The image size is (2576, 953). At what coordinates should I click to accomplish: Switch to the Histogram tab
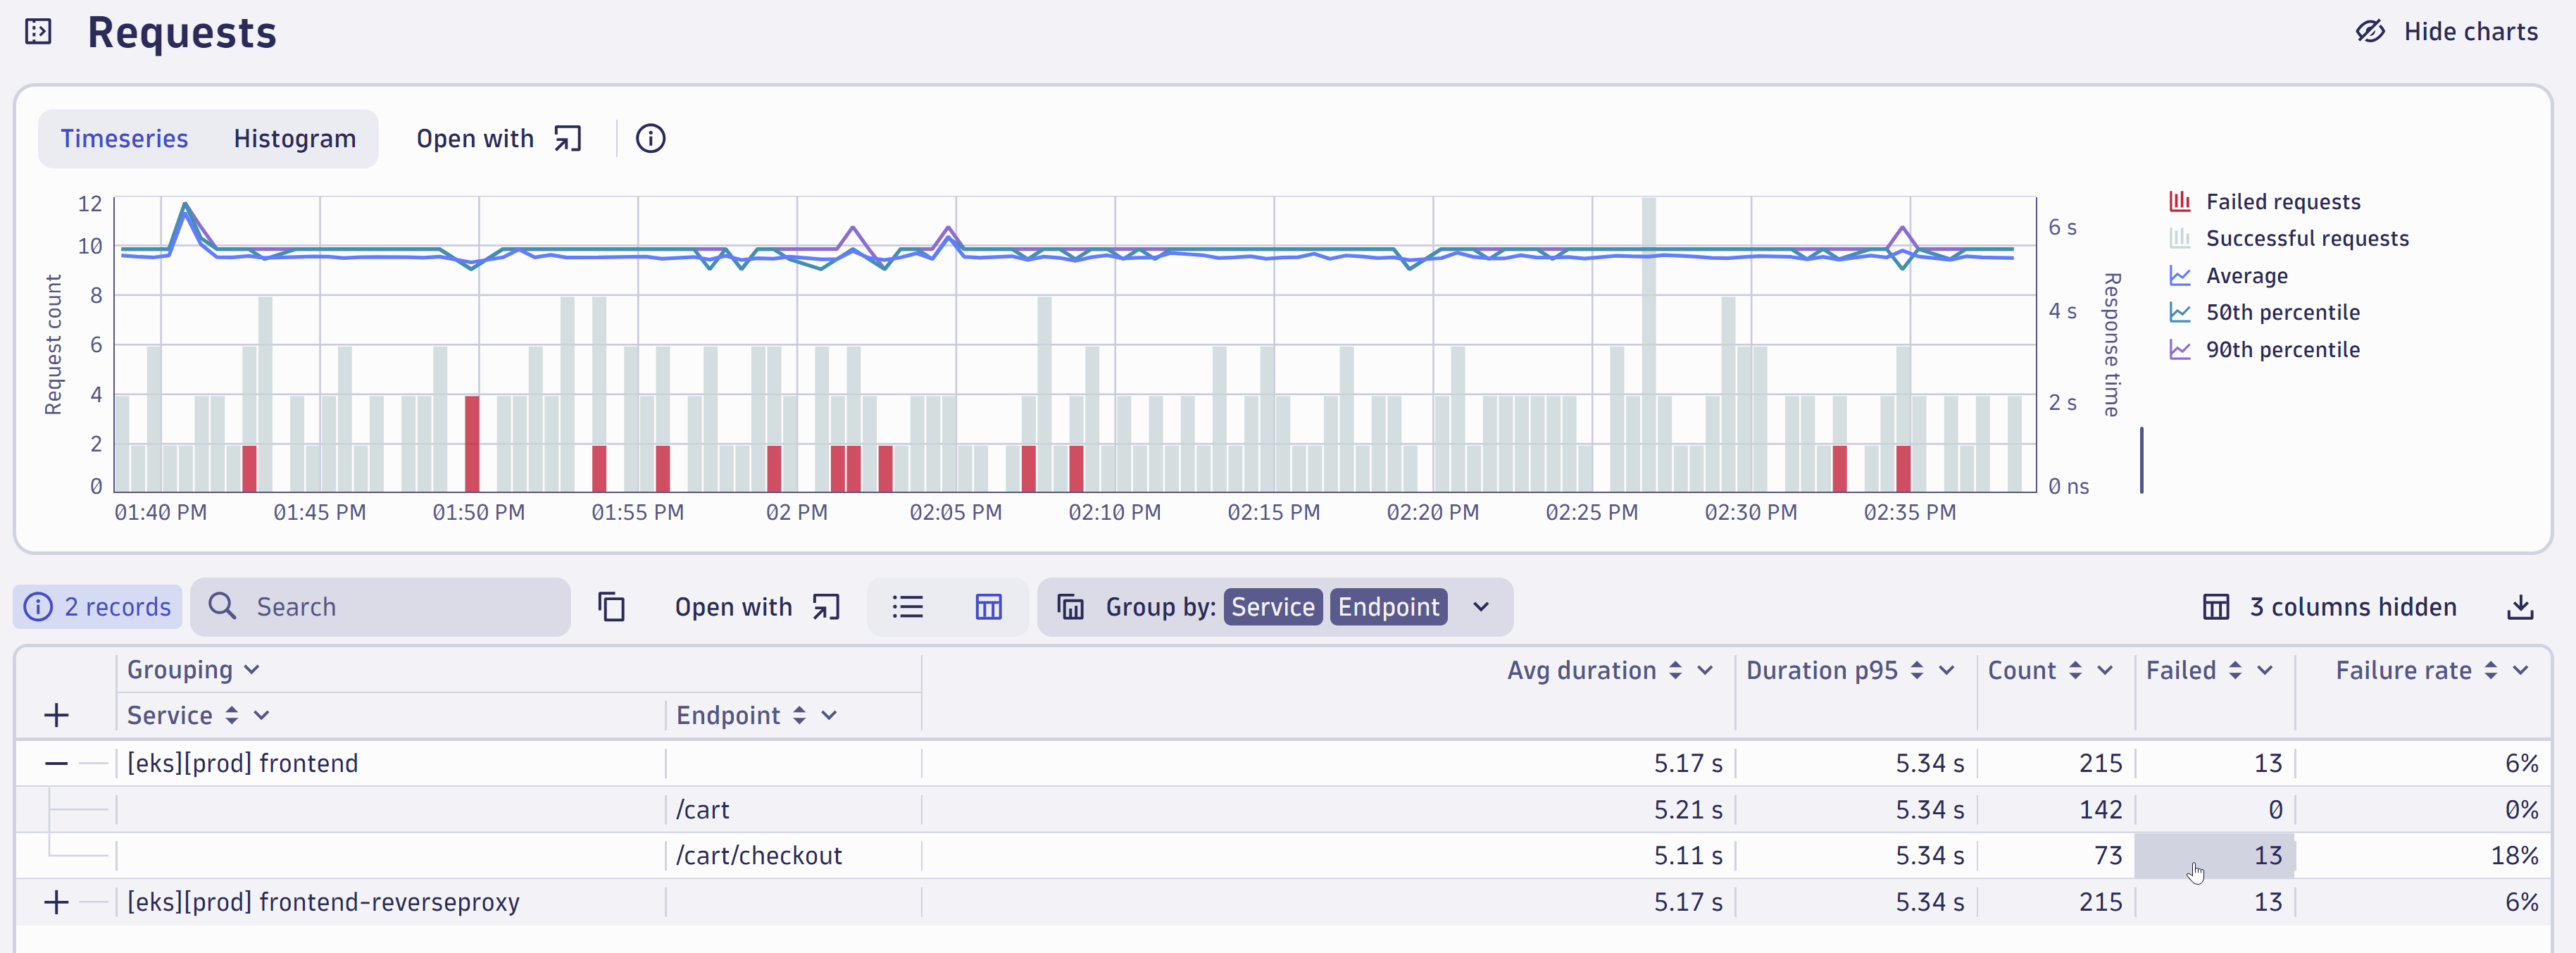point(294,139)
